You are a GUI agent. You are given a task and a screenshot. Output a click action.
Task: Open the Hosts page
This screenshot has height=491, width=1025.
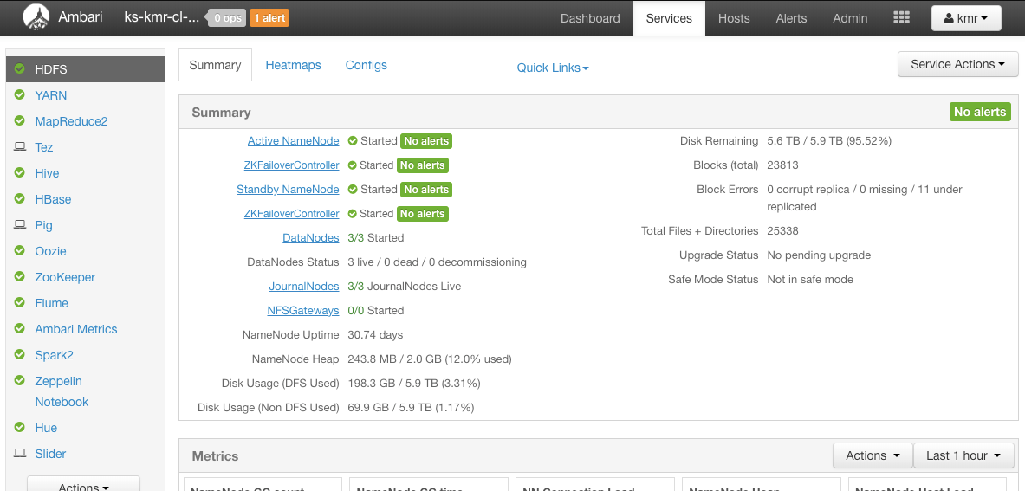pos(734,18)
